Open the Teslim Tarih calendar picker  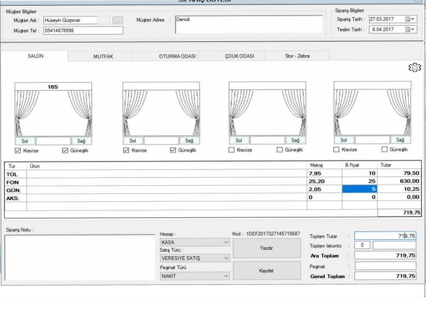[x=410, y=30]
